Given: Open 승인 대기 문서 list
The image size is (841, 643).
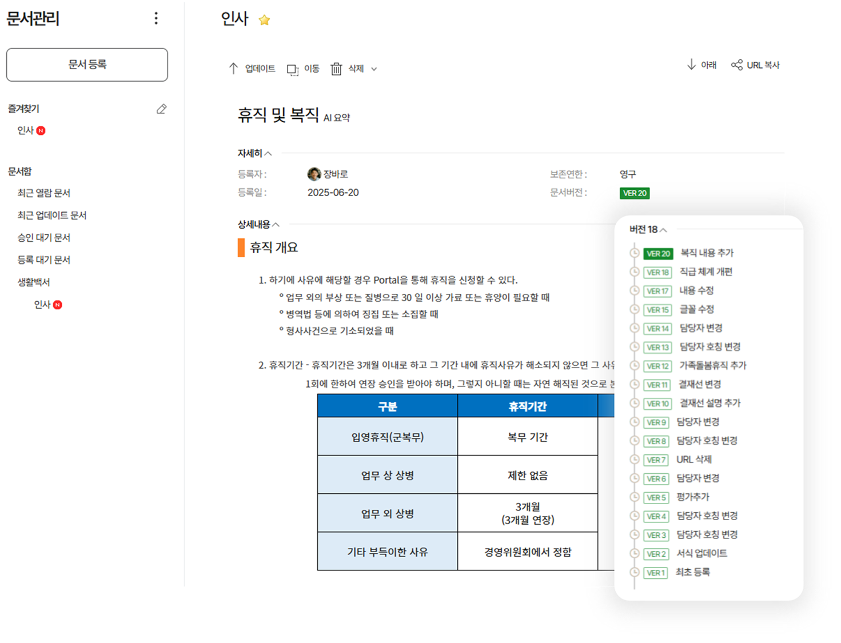Looking at the screenshot, I should (x=43, y=237).
